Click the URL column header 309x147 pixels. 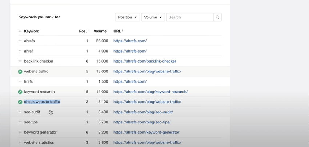tap(117, 31)
